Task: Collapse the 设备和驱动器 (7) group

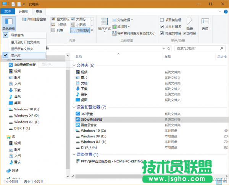Action: (74, 107)
